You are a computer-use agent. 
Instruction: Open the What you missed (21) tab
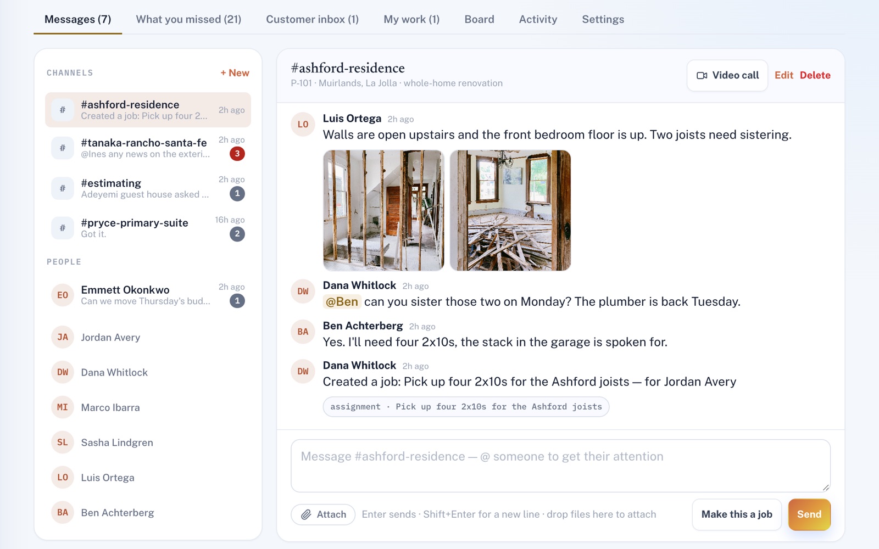(188, 19)
